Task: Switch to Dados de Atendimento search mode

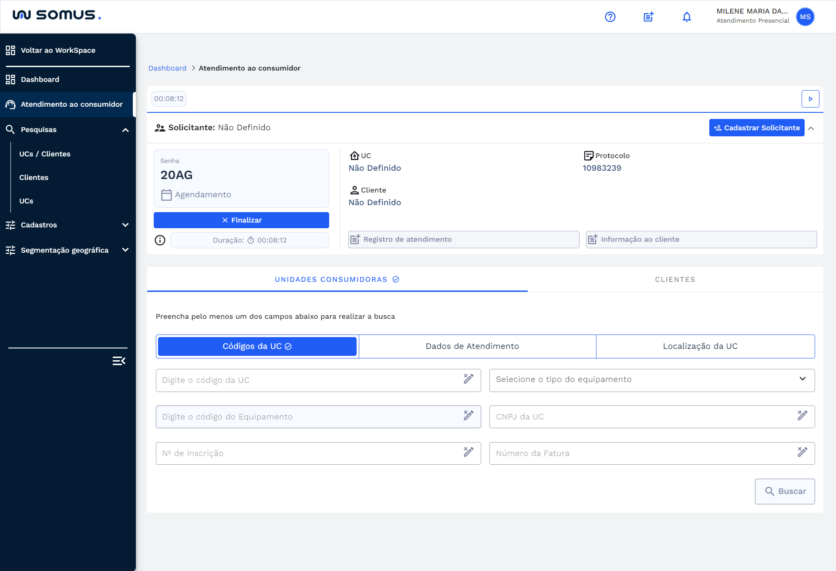Action: (472, 346)
